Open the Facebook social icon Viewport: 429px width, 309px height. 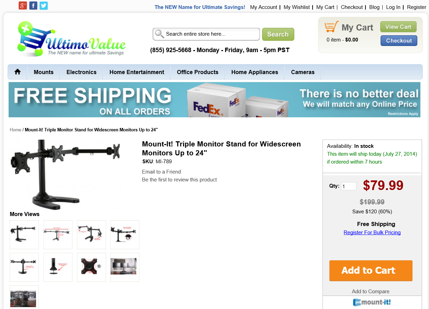[x=33, y=5]
